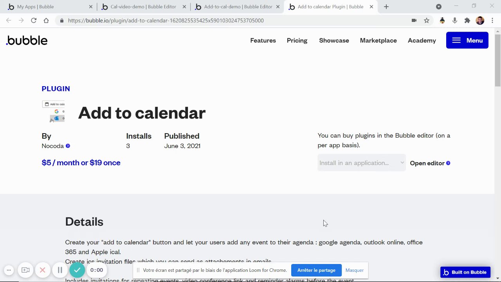The width and height of the screenshot is (501, 282).
Task: Click the Built on Bubble badge
Action: coord(465,272)
